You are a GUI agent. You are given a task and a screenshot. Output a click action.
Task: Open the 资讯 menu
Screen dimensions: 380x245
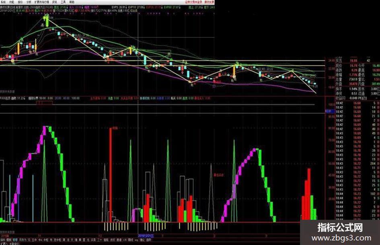click(x=55, y=2)
